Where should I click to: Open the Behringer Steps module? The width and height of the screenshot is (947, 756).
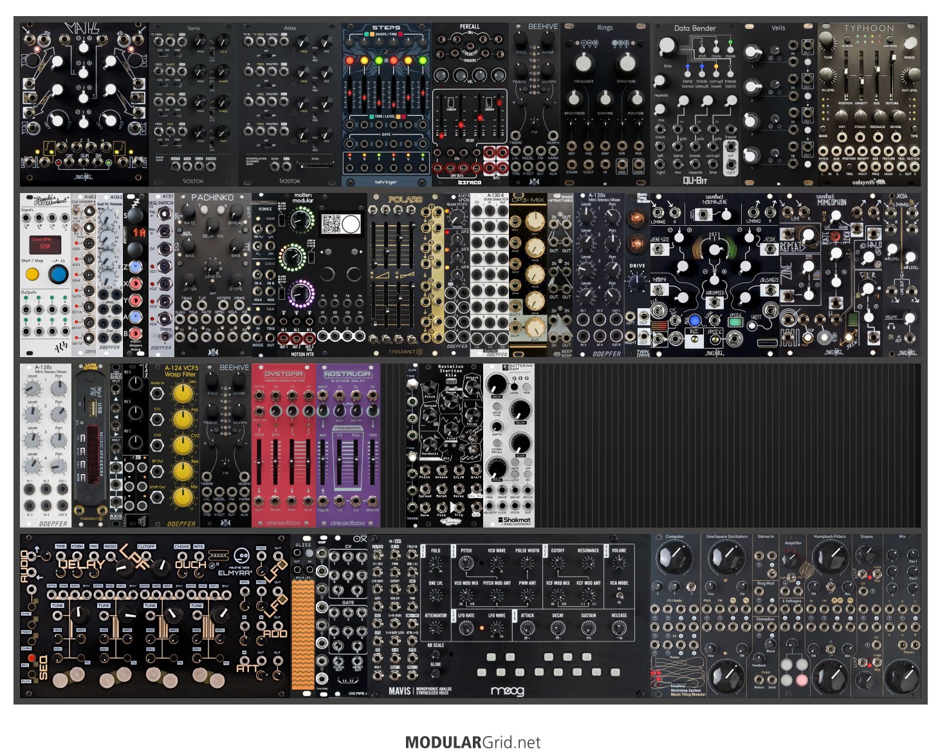[x=387, y=104]
